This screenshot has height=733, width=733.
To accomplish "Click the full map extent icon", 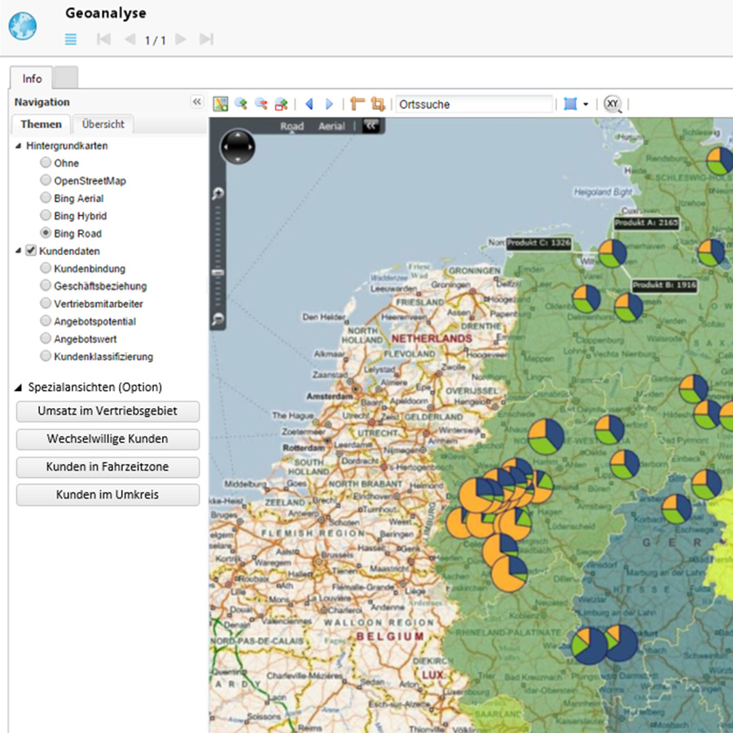I will click(220, 104).
